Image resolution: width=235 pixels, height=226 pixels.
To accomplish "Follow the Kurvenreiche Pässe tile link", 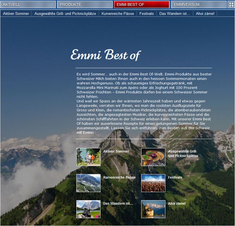I will coord(119,177).
